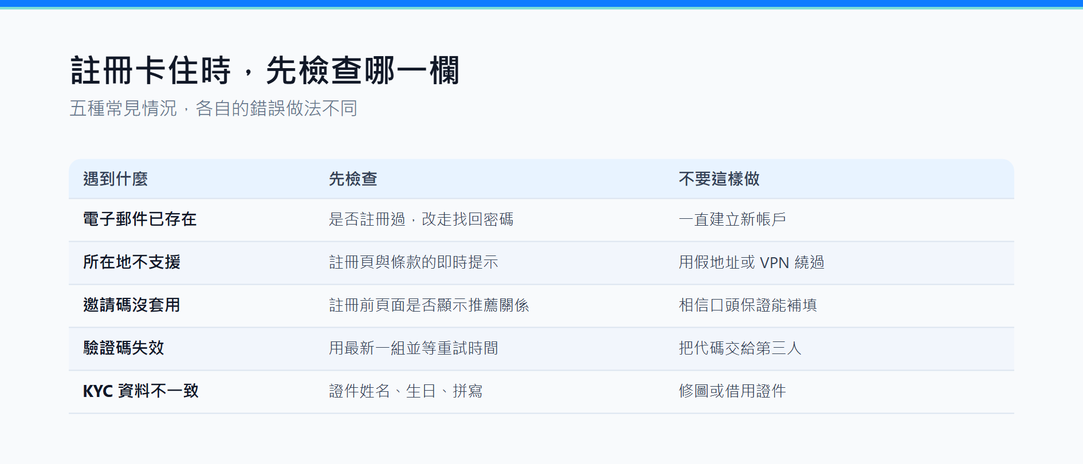
Task: Click the 先檢查 column header
Action: point(353,179)
